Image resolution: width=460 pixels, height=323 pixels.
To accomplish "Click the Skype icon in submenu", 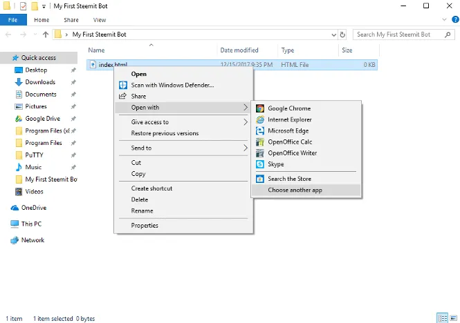I will coord(260,164).
